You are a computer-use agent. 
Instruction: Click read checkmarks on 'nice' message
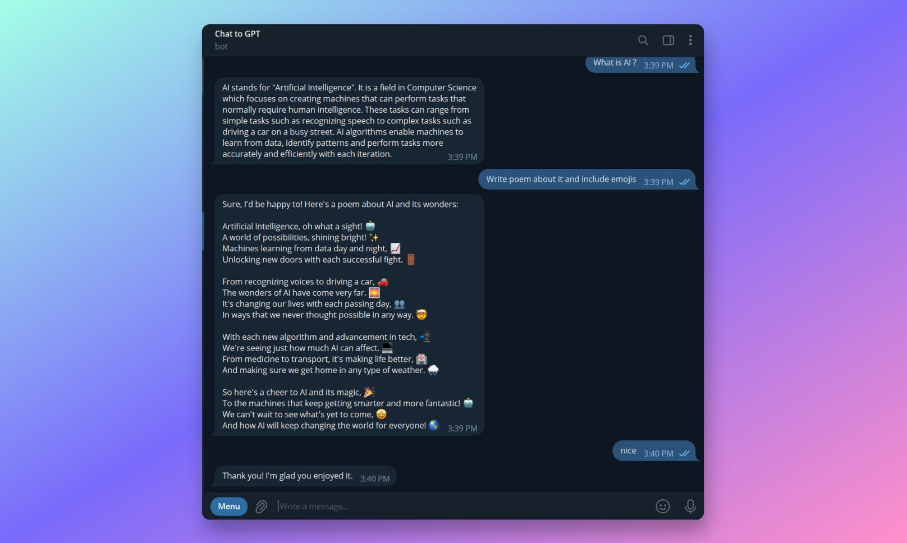[684, 454]
